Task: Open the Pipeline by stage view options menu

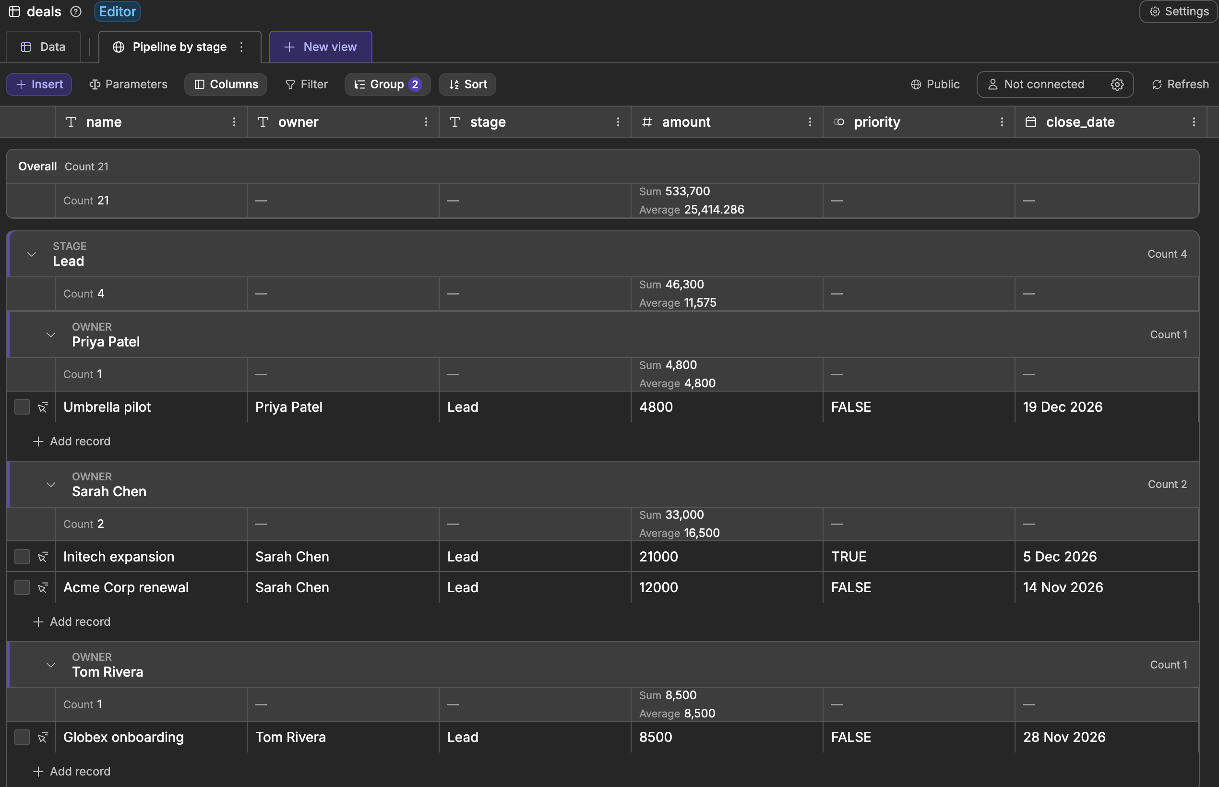Action: point(241,47)
